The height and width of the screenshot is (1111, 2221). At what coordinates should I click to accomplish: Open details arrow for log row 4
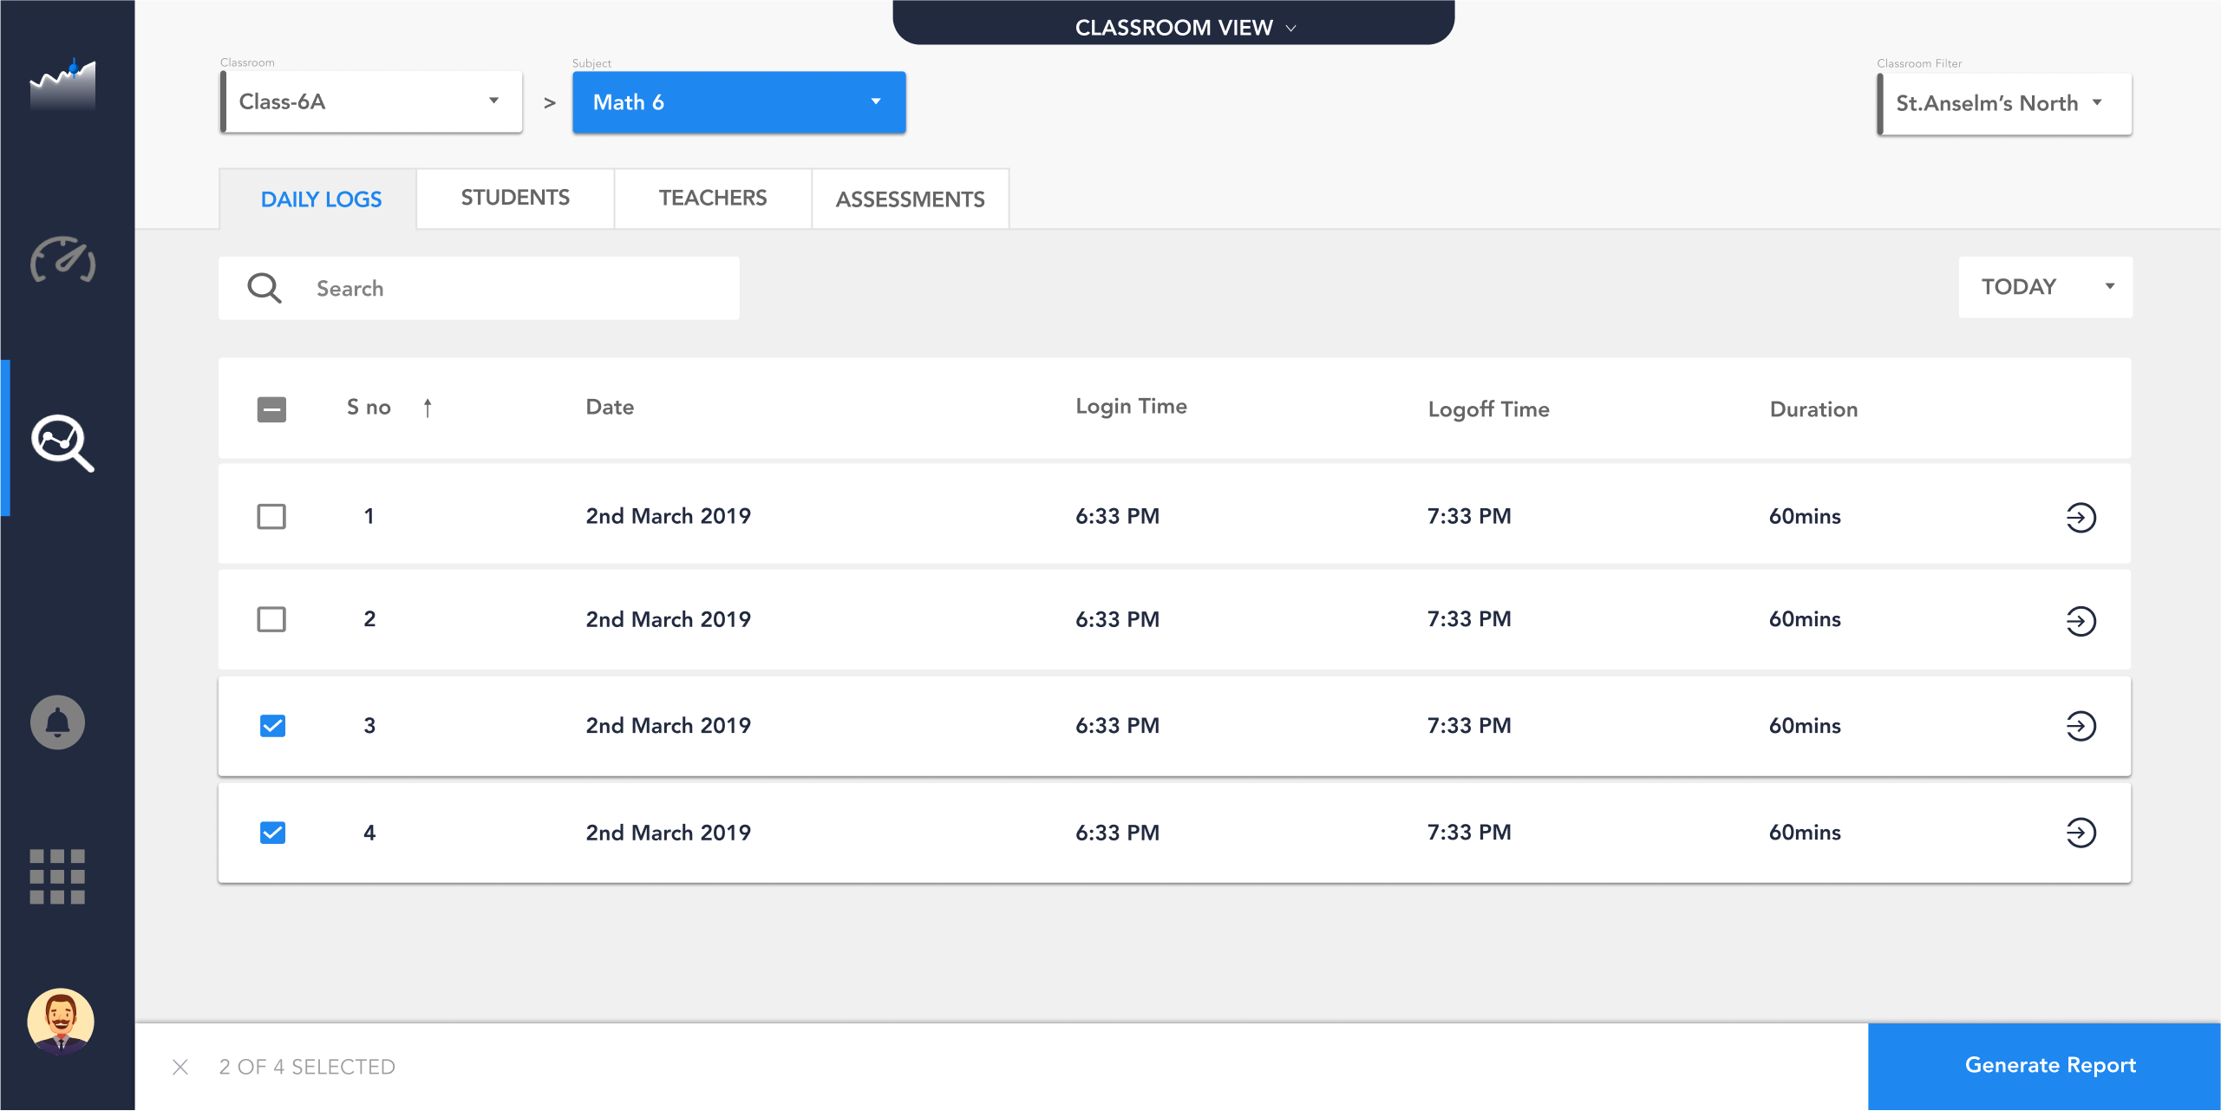coord(2080,833)
